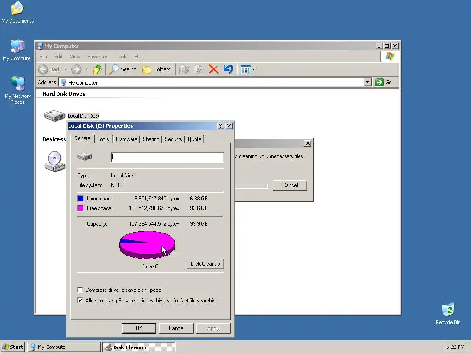Image resolution: width=471 pixels, height=353 pixels.
Task: Click the Move To toolbar icon
Action: (x=184, y=69)
